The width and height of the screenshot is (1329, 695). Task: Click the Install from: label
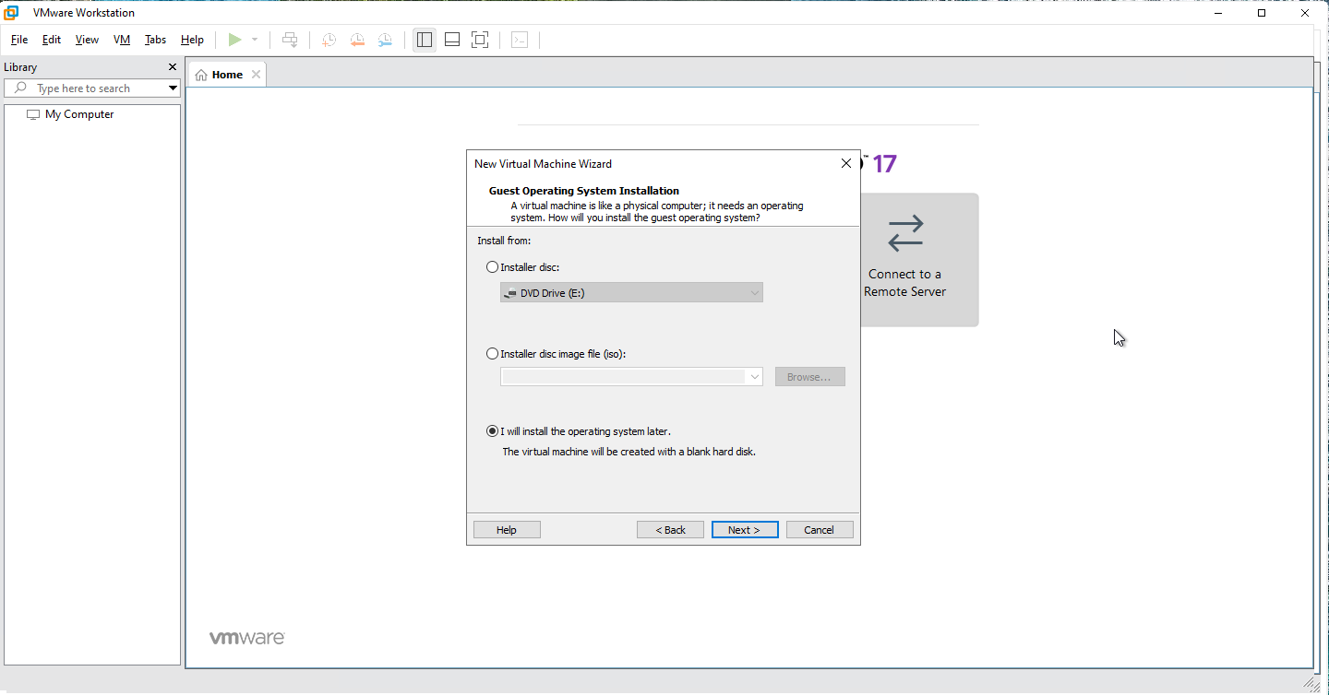(x=504, y=241)
